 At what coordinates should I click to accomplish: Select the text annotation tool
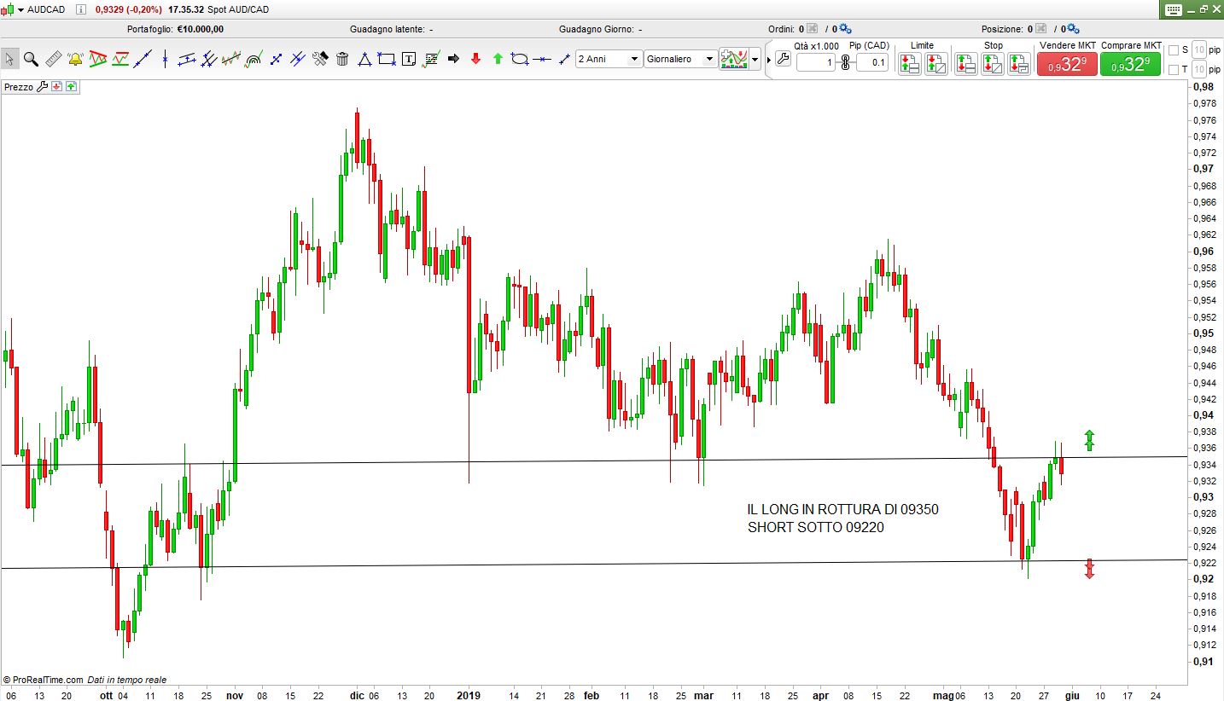[x=409, y=59]
